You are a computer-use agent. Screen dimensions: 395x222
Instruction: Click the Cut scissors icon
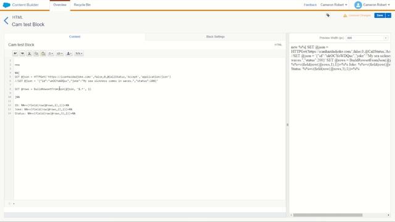(x=29, y=54)
